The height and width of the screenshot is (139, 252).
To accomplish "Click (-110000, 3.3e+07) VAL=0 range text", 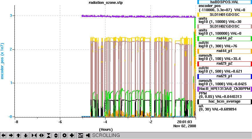I will coord(222,10).
